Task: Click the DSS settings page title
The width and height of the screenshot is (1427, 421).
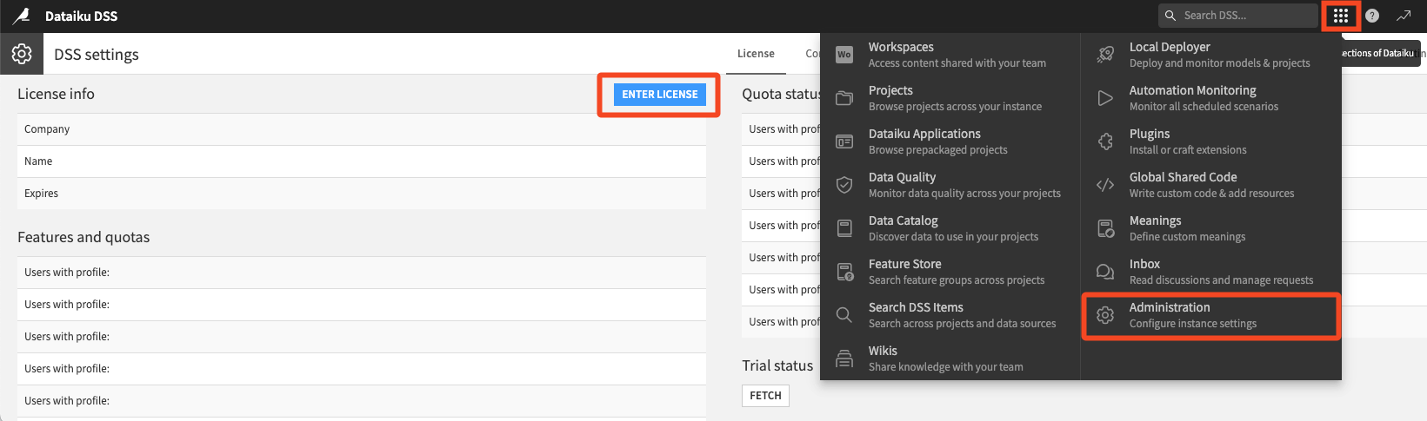Action: [x=97, y=55]
